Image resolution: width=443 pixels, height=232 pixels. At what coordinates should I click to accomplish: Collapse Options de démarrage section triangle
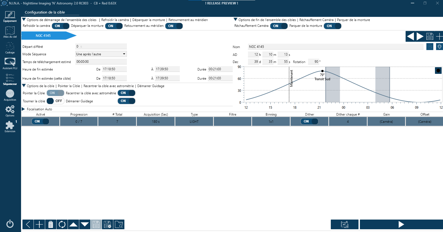tap(24, 20)
